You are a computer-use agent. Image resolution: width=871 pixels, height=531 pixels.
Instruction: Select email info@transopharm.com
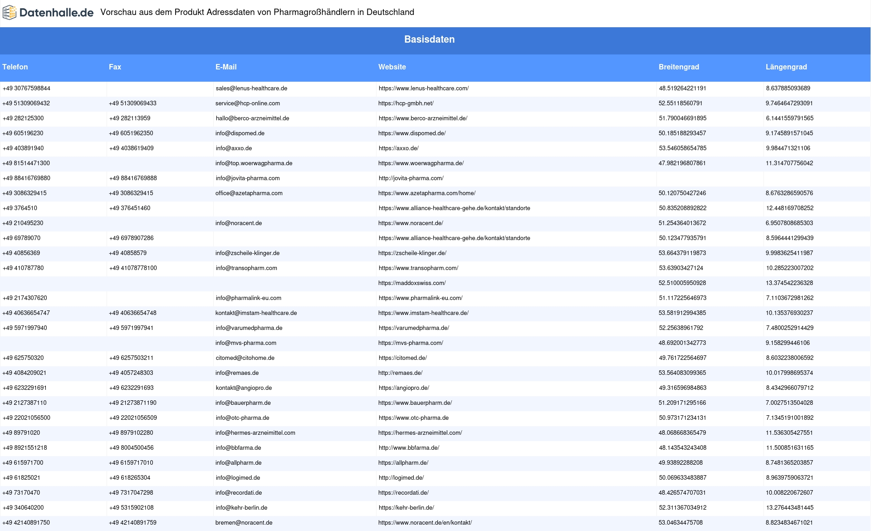(246, 268)
